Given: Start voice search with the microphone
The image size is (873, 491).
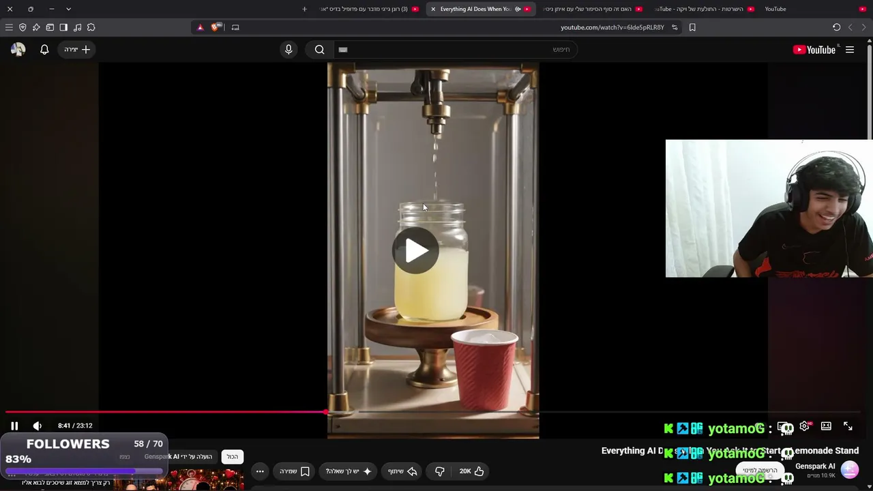Looking at the screenshot, I should [288, 50].
